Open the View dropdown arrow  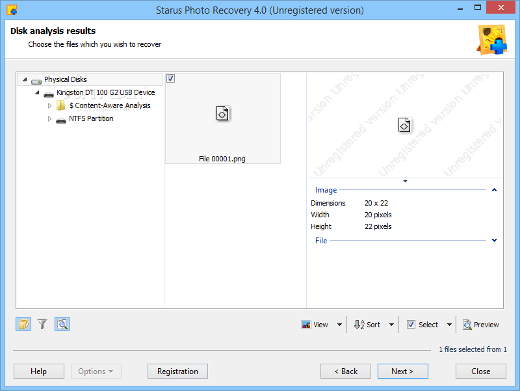pyautogui.click(x=339, y=325)
